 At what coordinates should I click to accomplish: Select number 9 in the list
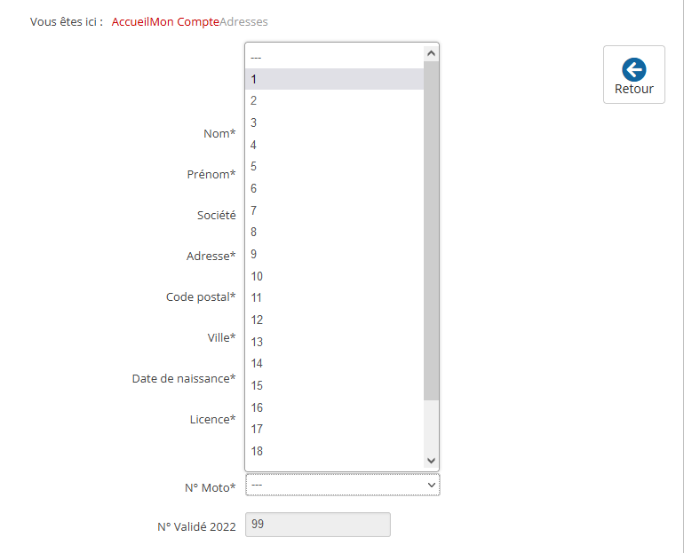(x=334, y=254)
